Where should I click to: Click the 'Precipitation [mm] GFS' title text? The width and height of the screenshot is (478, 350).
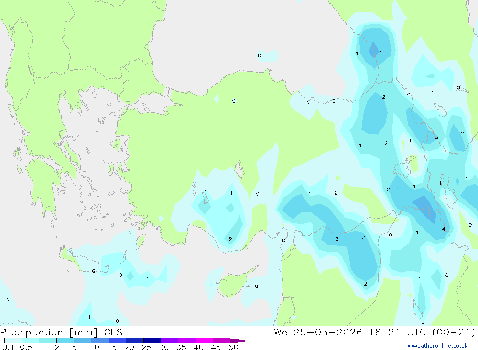(x=61, y=332)
